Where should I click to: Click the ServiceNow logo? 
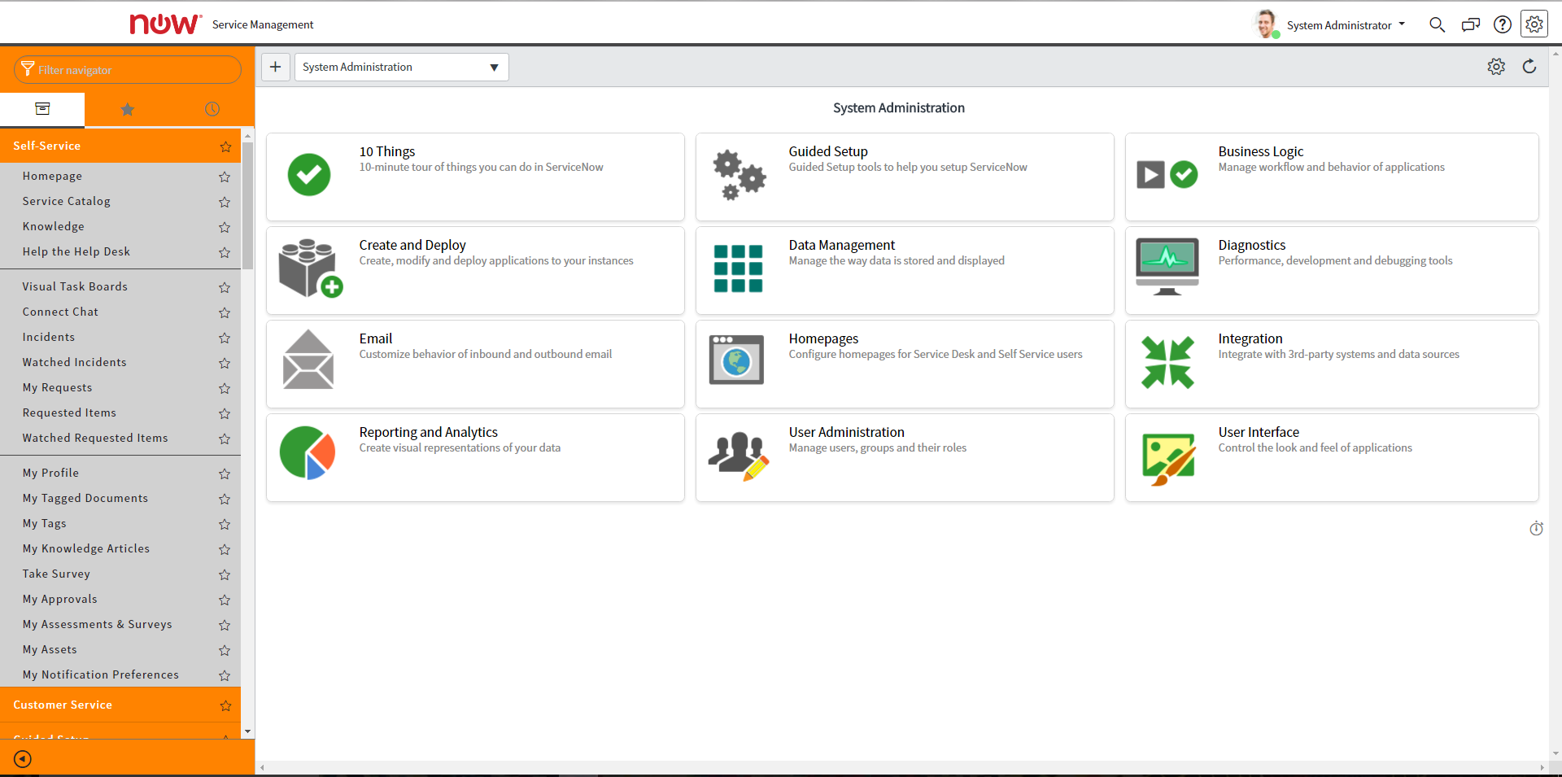point(165,24)
